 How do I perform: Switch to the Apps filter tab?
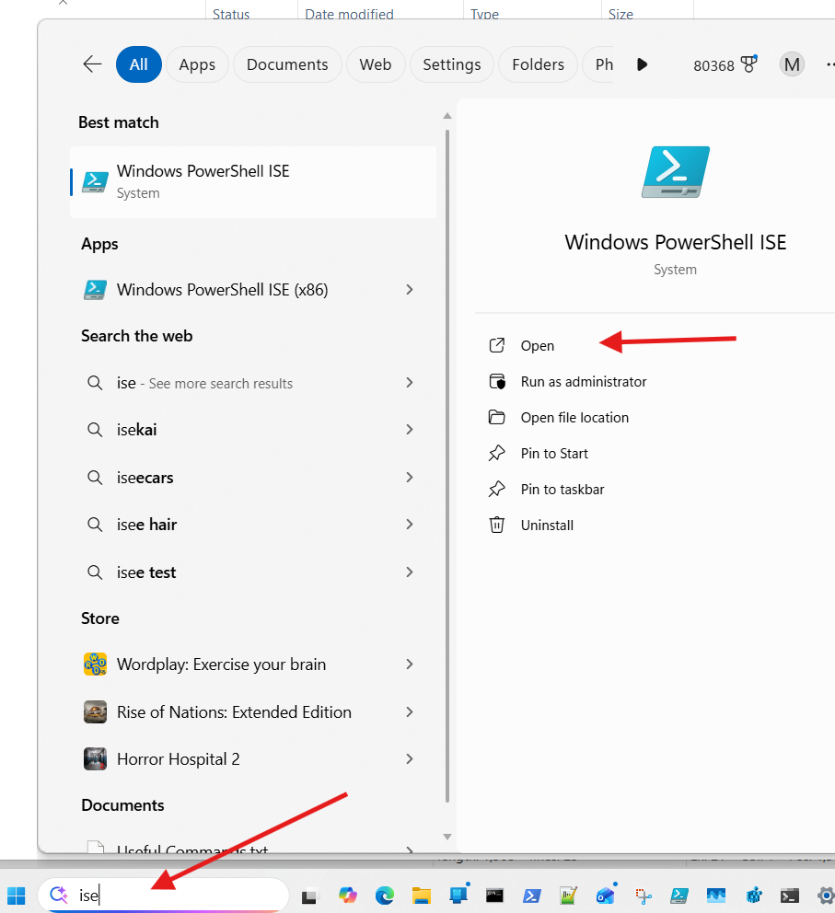pyautogui.click(x=197, y=64)
